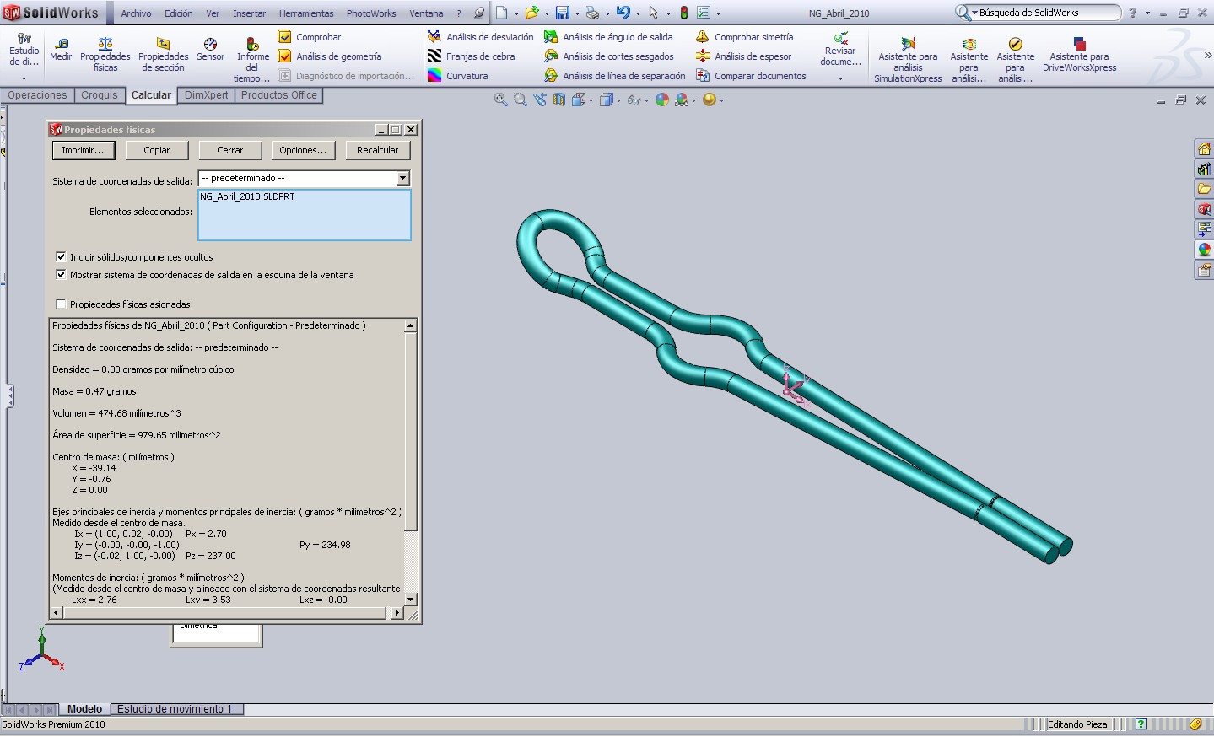Open the Medir measure tool
The width and height of the screenshot is (1214, 737).
click(61, 49)
